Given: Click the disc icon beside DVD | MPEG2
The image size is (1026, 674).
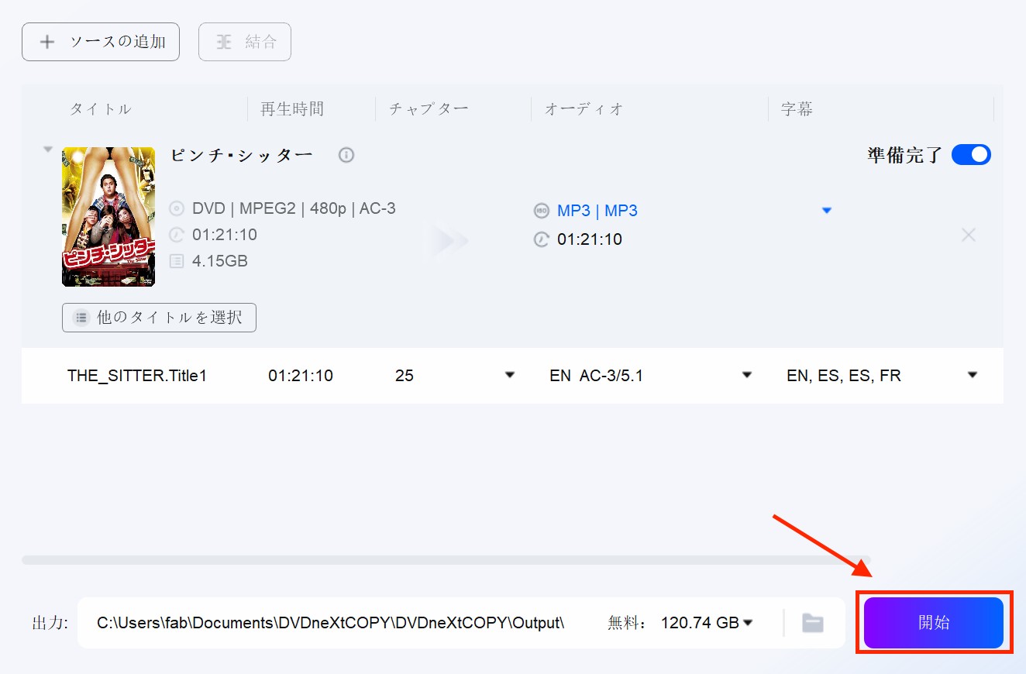Looking at the screenshot, I should (177, 208).
